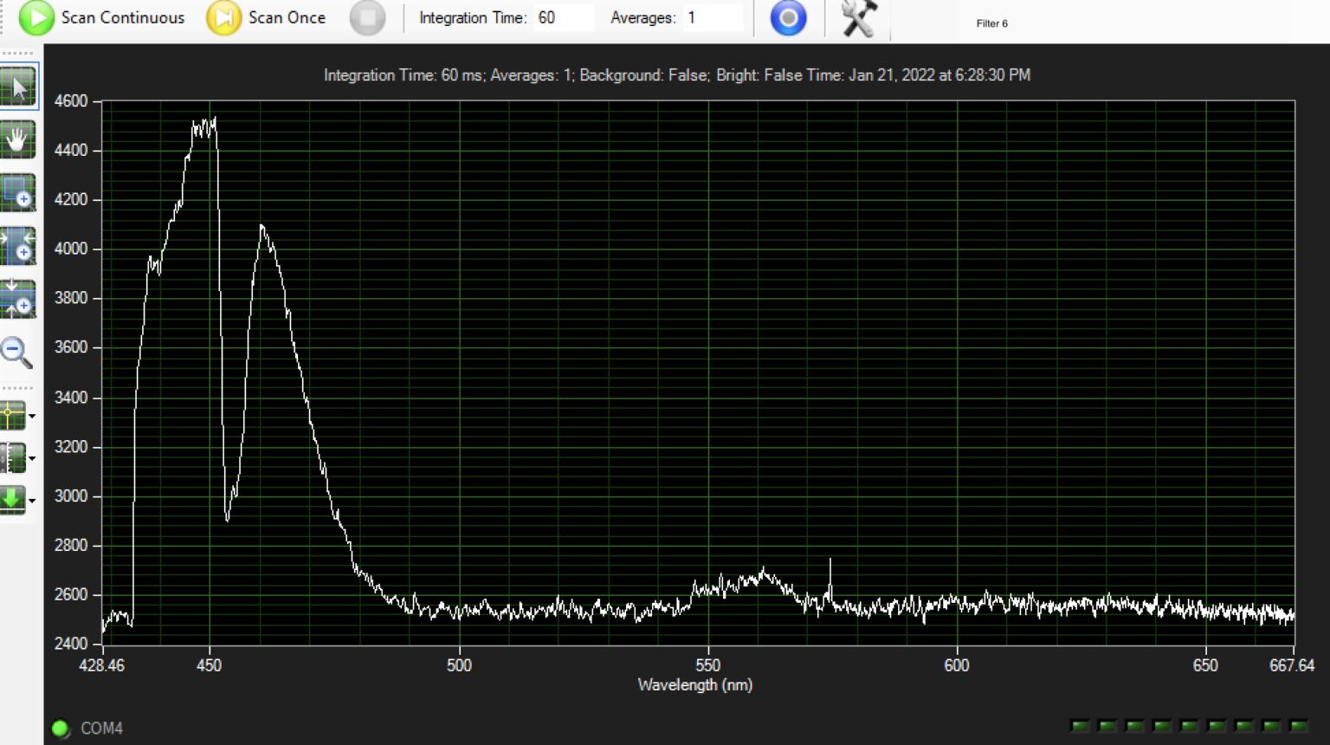Click the green COM4 status indicator
This screenshot has height=745, width=1330.
[61, 729]
